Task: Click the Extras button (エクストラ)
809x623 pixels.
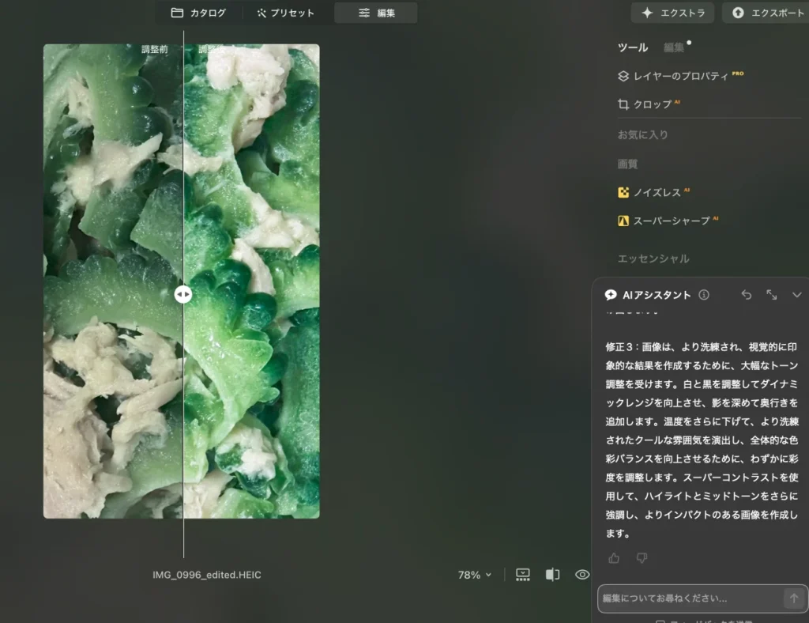Action: [672, 13]
